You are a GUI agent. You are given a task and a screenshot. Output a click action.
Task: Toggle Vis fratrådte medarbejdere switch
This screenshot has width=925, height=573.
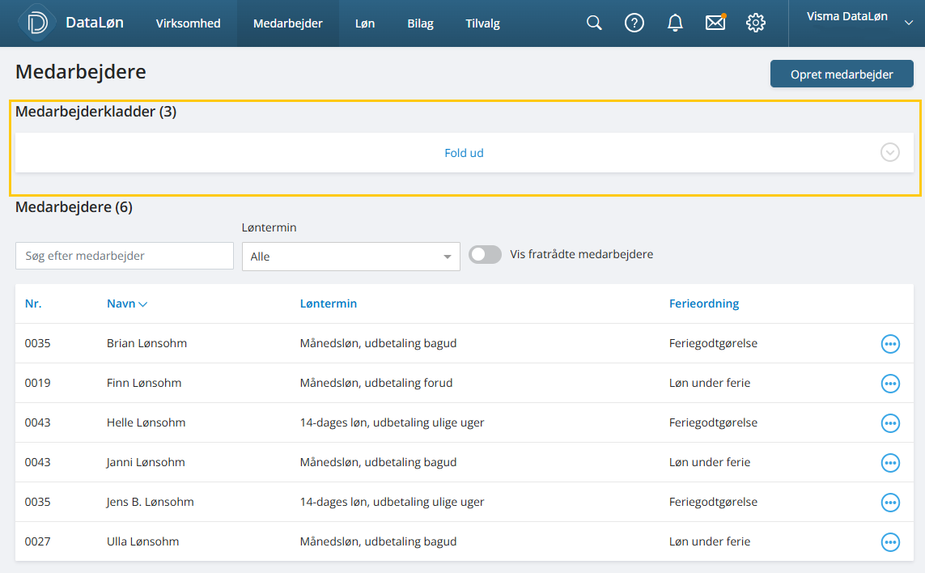click(x=485, y=254)
